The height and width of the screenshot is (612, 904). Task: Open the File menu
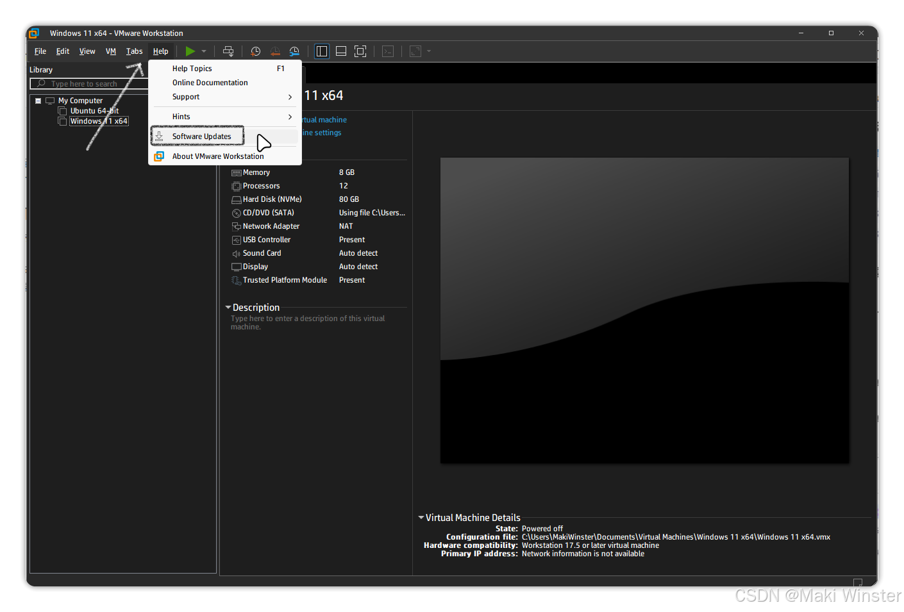point(40,51)
